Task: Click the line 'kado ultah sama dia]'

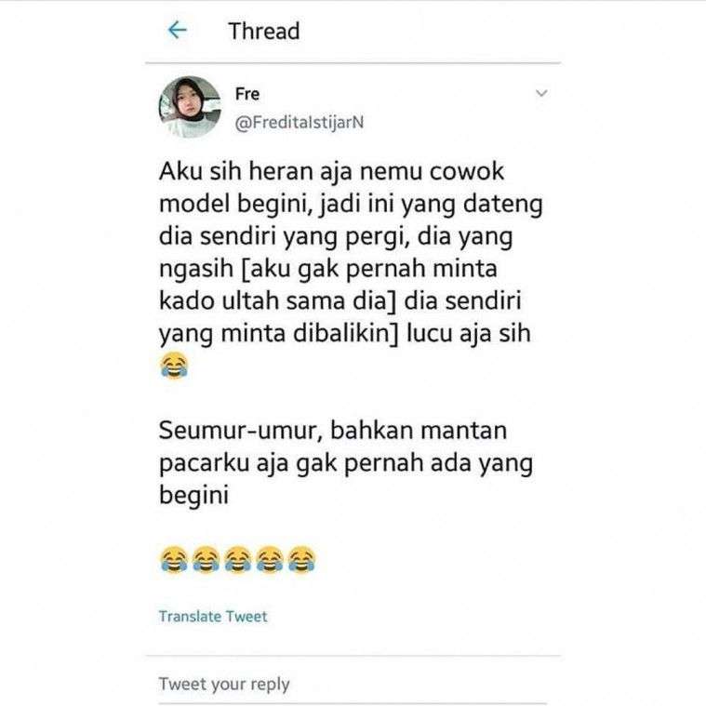Action: [277, 300]
